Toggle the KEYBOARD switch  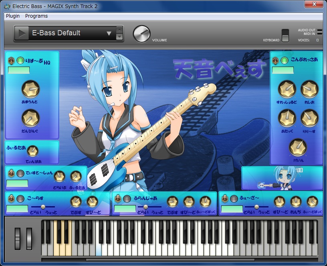coord(285,35)
